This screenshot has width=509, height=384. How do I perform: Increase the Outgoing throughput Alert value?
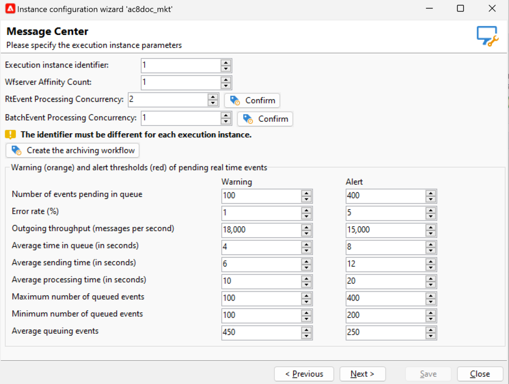point(431,227)
